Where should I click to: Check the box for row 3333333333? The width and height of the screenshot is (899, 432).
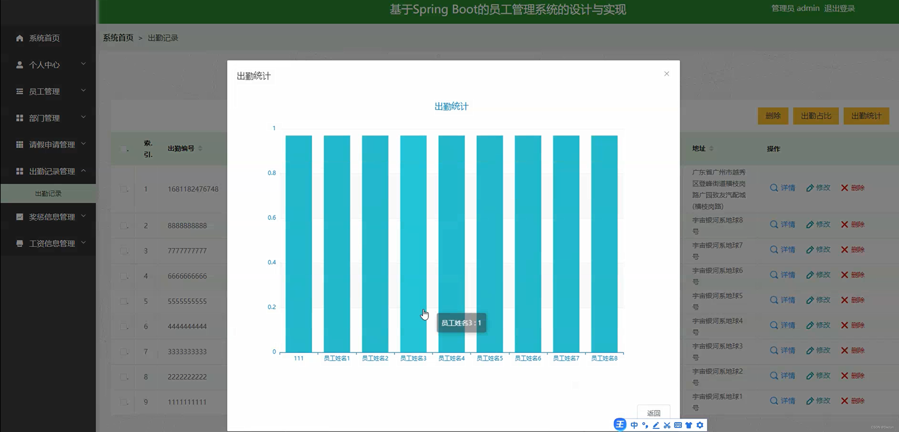[x=124, y=351]
